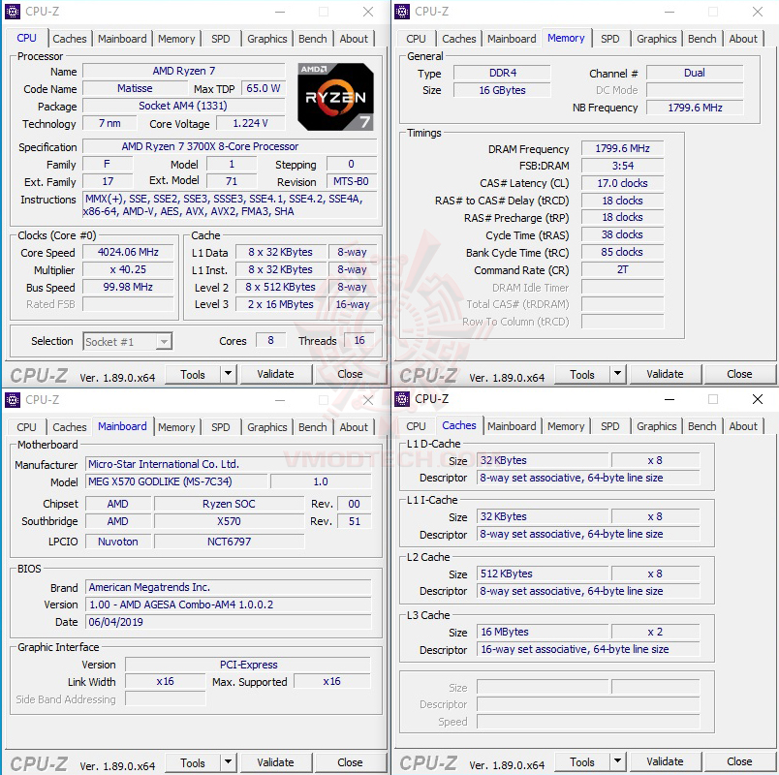Click the BIOS Version field
779x775 pixels.
(229, 604)
